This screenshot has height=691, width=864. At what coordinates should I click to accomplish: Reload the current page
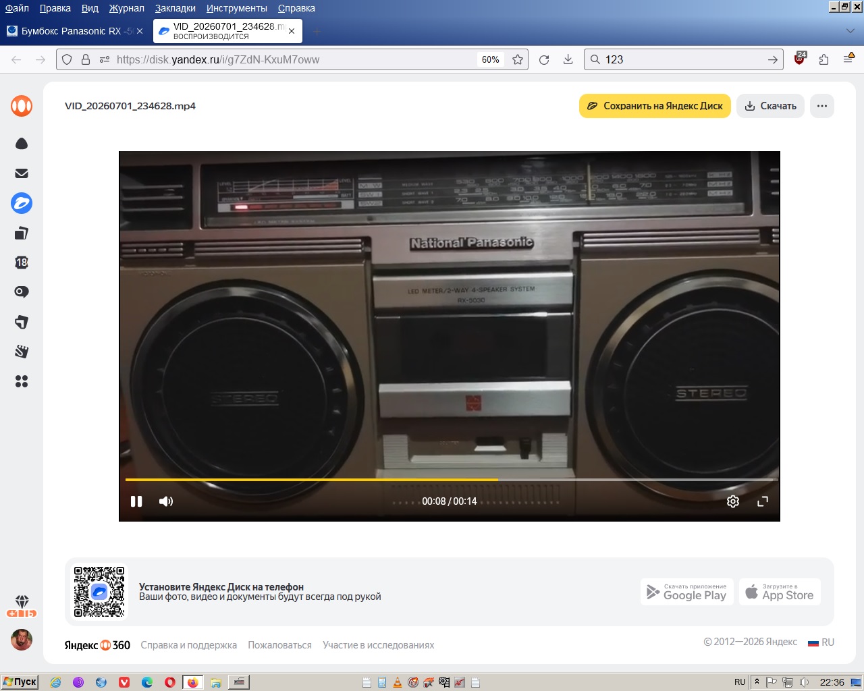[544, 59]
